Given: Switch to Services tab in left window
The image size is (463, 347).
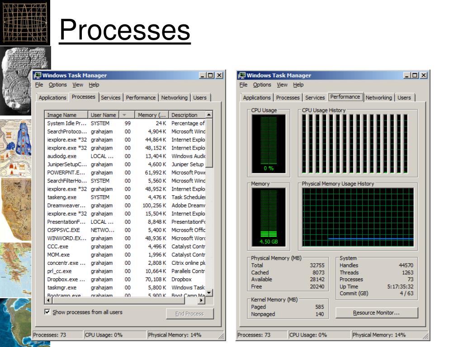Looking at the screenshot, I should (110, 98).
